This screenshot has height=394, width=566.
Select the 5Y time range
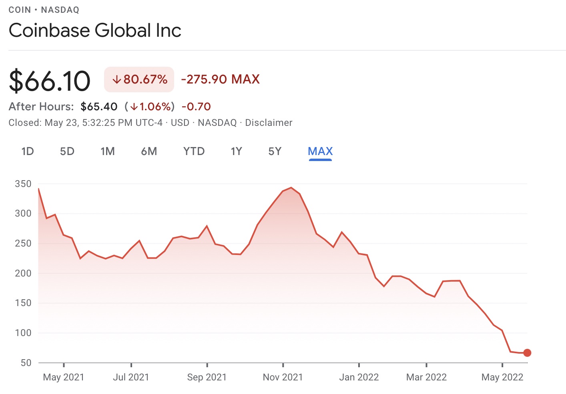275,151
